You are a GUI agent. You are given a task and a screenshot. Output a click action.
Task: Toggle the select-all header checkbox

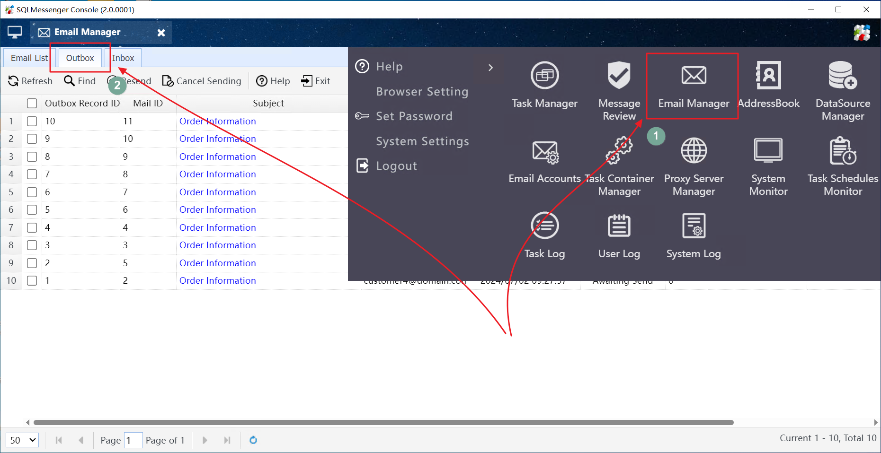32,104
